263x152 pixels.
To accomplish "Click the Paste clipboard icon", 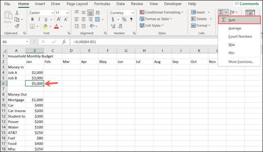I will pos(8,15).
